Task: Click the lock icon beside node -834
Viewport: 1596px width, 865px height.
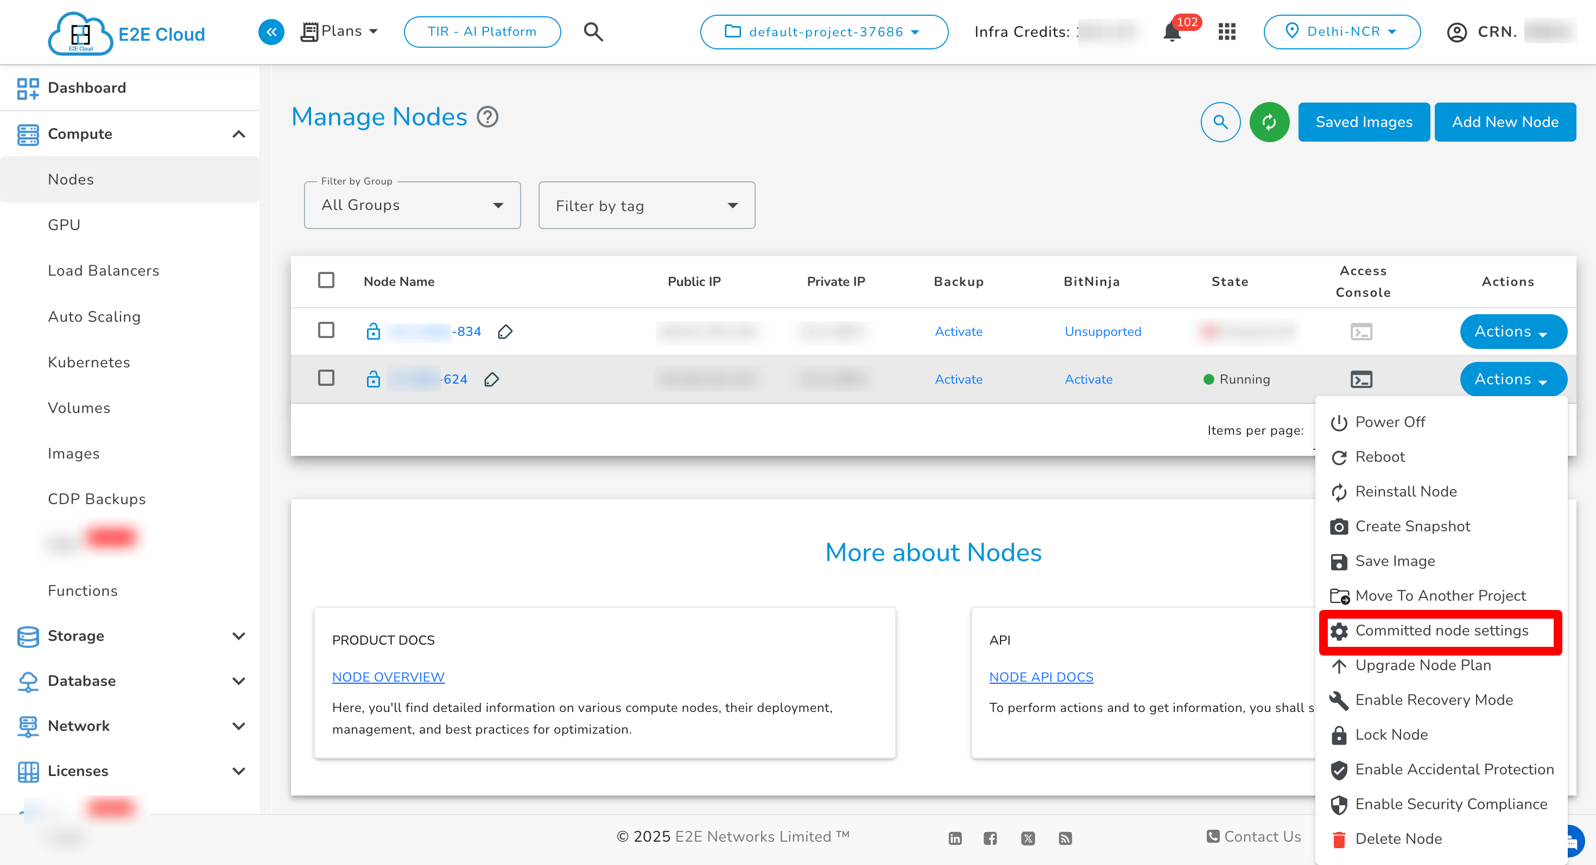Action: 373,331
